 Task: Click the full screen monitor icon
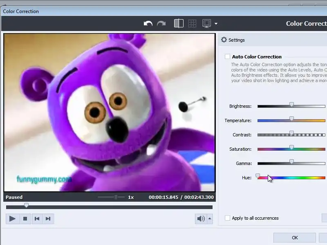click(x=206, y=23)
